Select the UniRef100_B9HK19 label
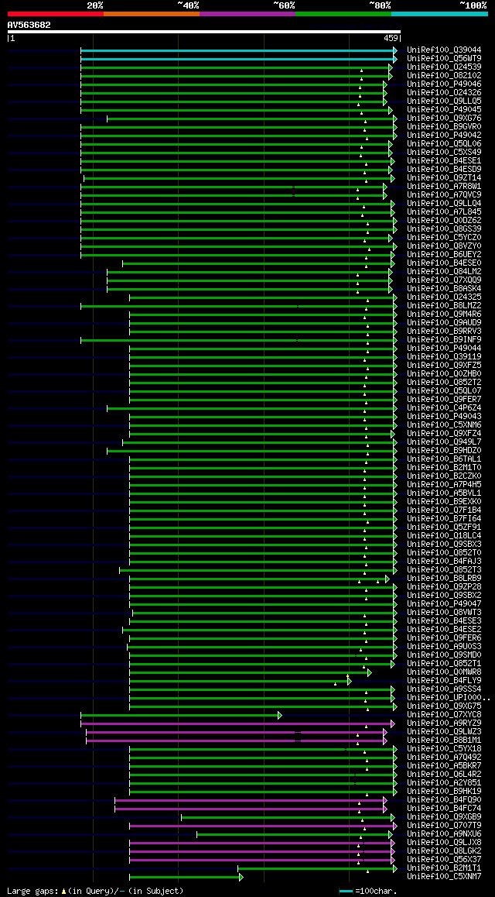Viewport: 495px width, 897px height. (444, 792)
